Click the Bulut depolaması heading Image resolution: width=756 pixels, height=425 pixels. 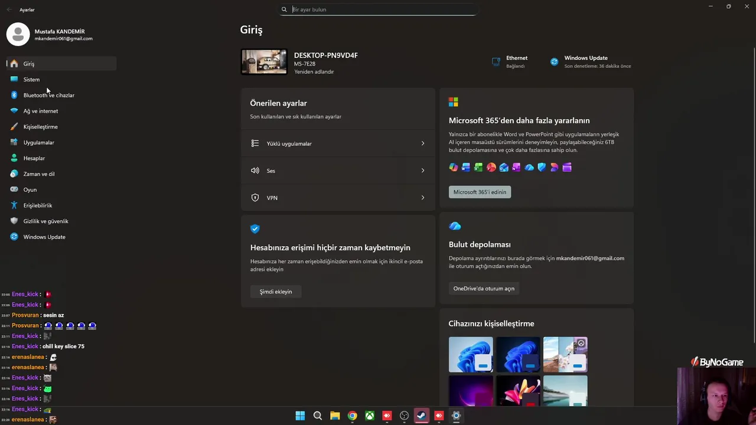point(480,244)
